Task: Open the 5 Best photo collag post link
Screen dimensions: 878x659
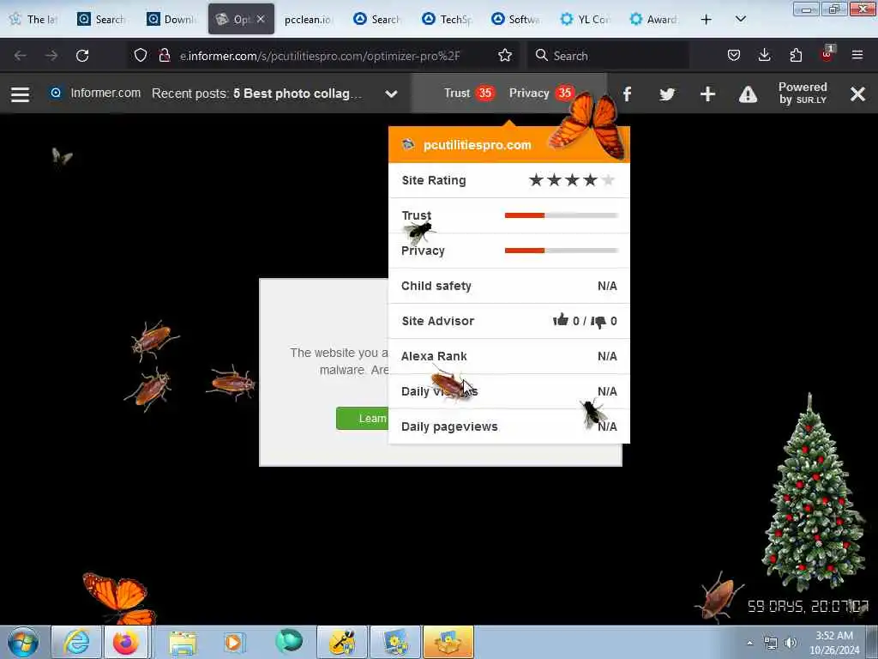Action: 298,94
